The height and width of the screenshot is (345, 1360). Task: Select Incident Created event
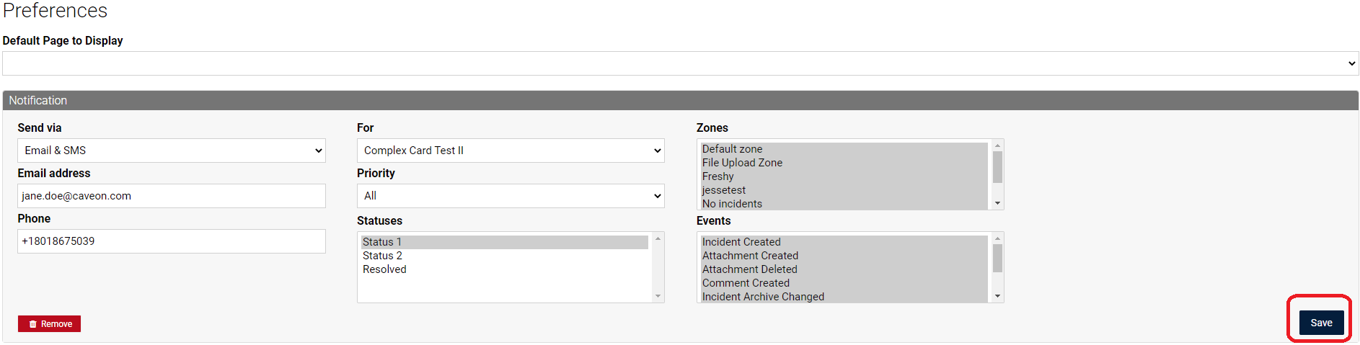point(844,242)
